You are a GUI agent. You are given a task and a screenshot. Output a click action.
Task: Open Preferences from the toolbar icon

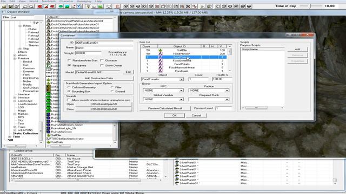17,6
